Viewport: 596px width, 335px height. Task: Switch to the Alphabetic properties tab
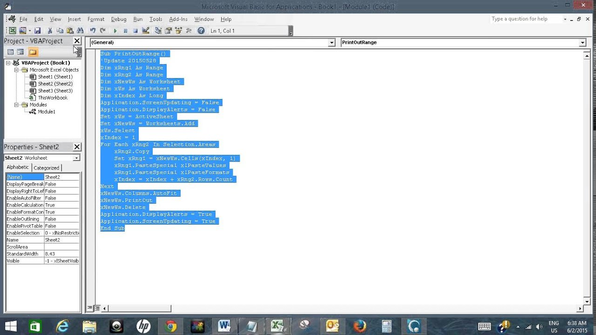click(18, 167)
